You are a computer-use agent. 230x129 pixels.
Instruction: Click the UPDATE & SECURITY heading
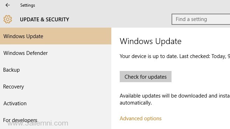pos(44,20)
